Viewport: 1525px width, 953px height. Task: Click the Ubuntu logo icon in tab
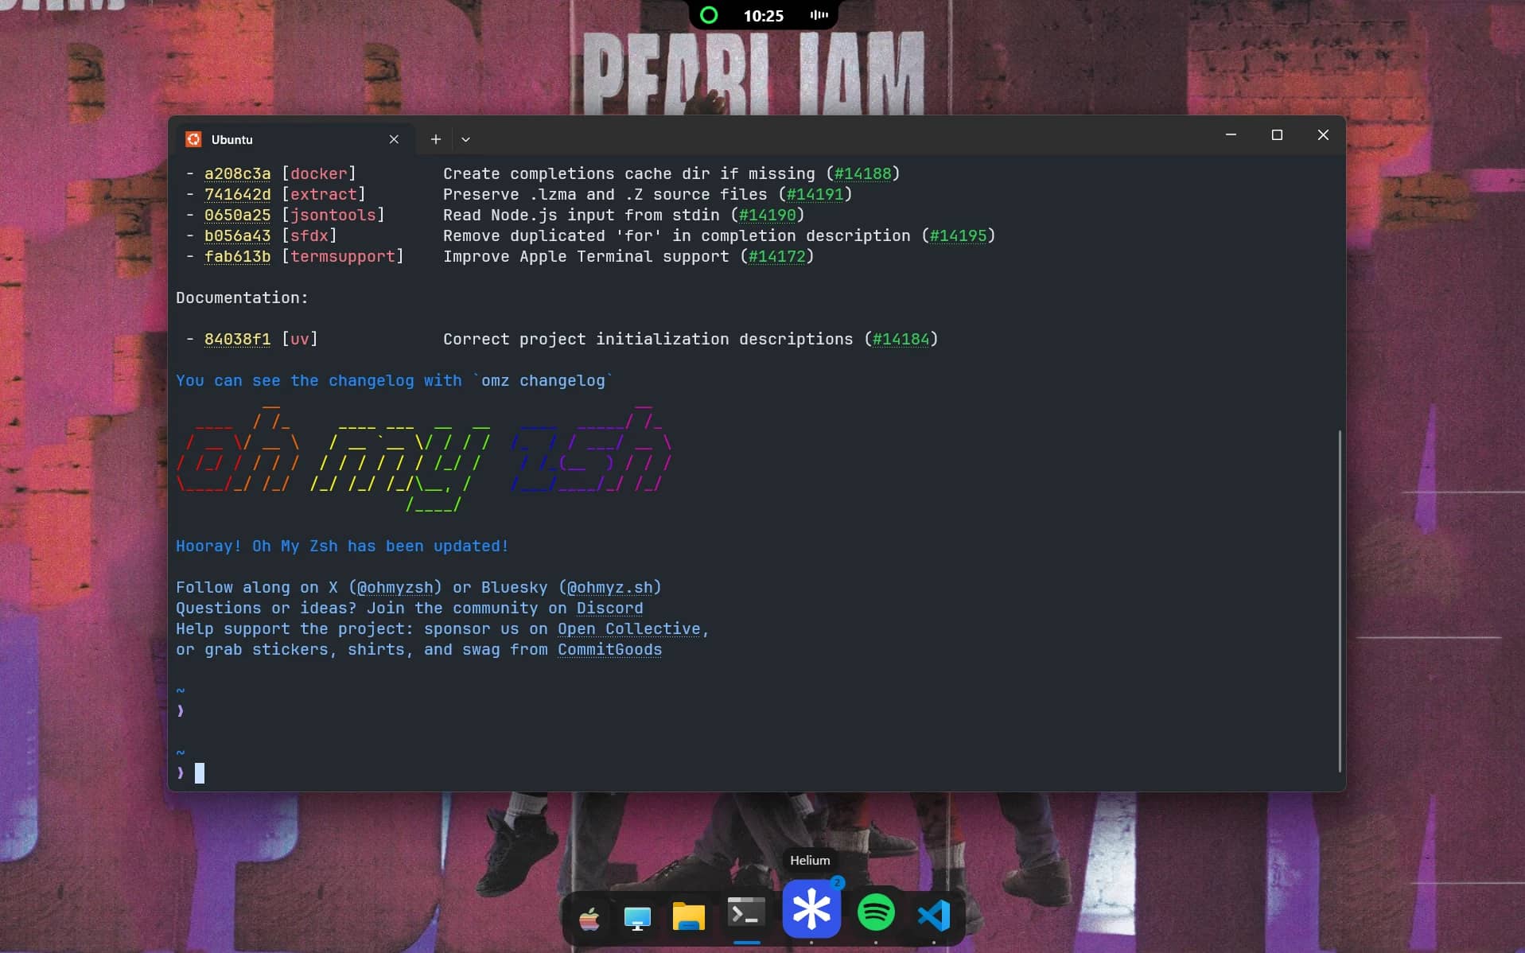[193, 139]
